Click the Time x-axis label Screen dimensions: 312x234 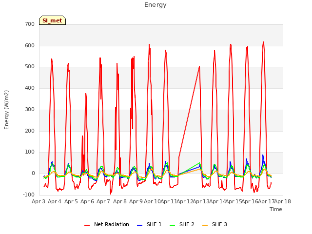[276, 209]
